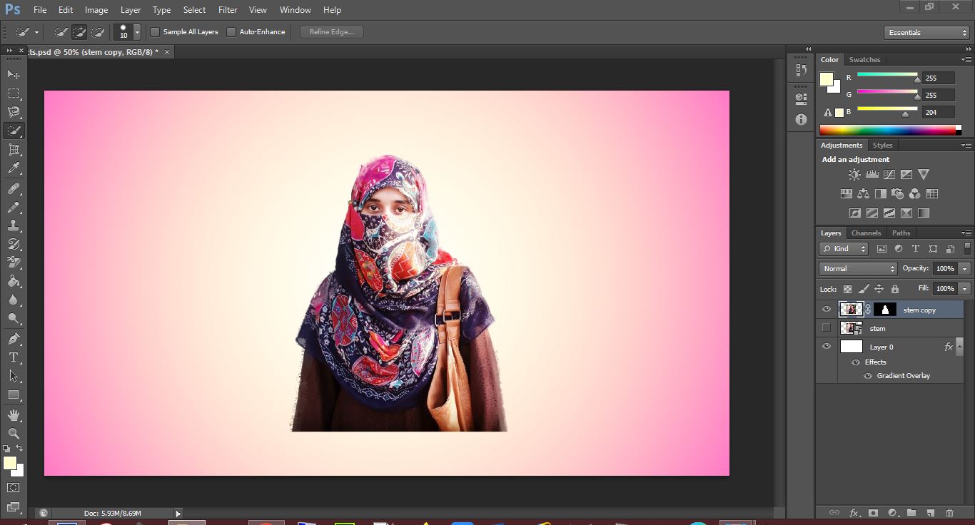Select the Horizontal Type tool
This screenshot has width=975, height=525.
coord(14,357)
